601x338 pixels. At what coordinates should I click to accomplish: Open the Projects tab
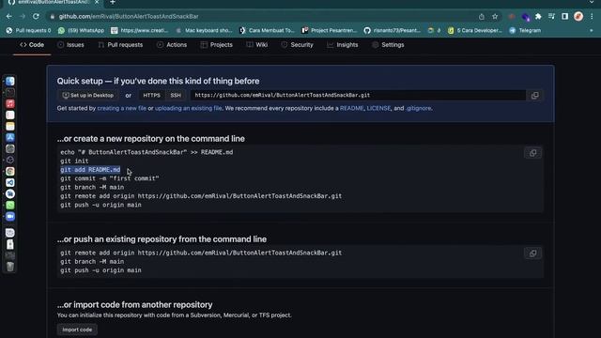tap(217, 45)
